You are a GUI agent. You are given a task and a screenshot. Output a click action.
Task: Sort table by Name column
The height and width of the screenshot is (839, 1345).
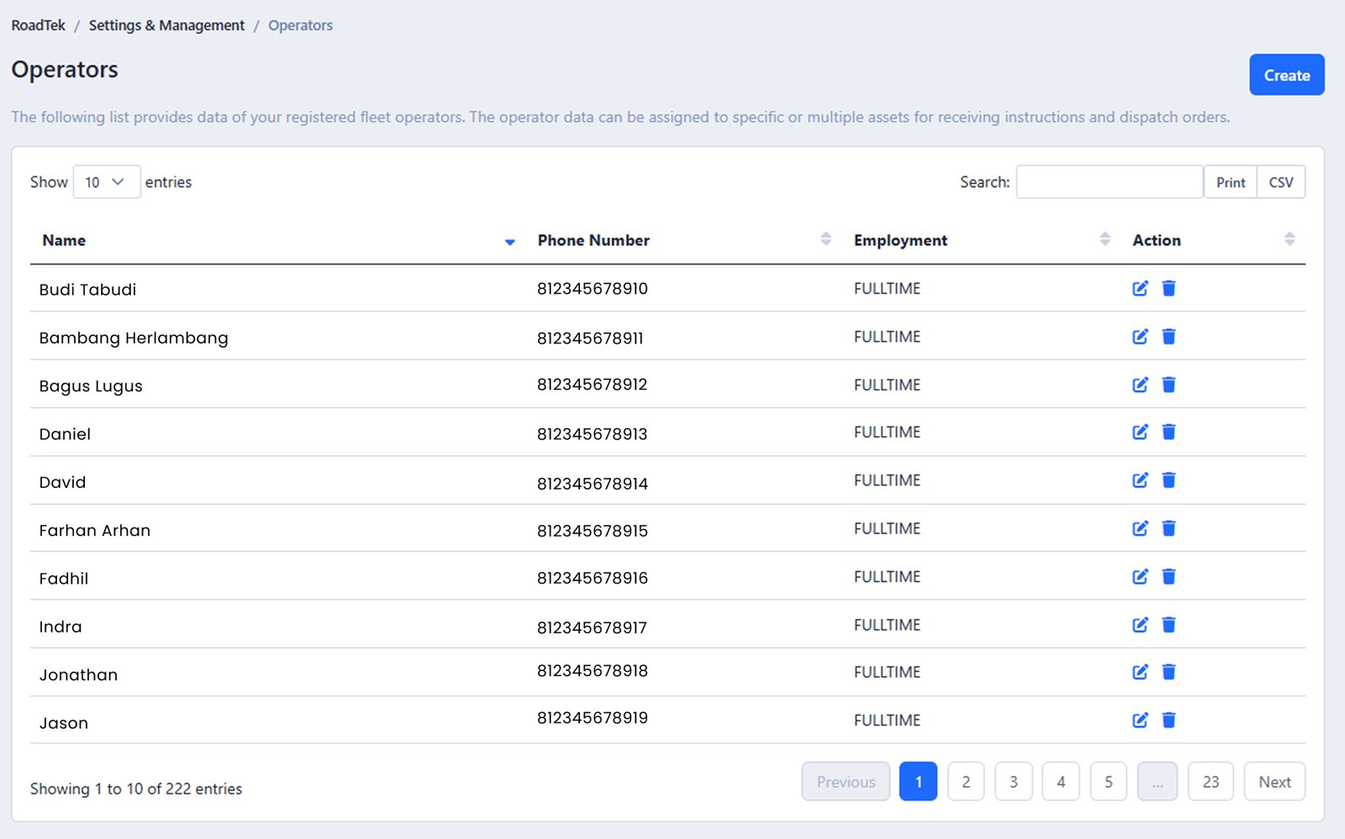pos(64,240)
